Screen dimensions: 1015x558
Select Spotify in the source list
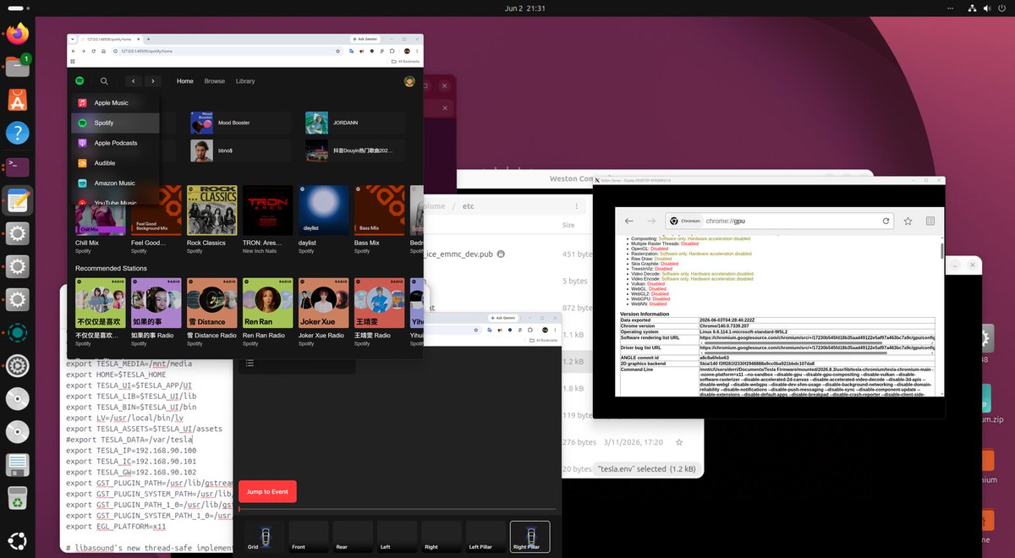tap(114, 123)
